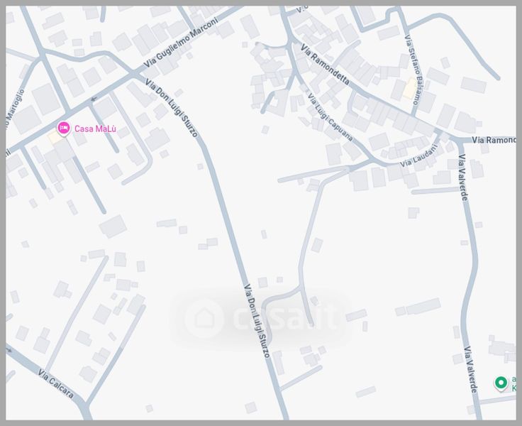Click Via Don Luigi Sturzo label near Via Marconi junction

[x=172, y=108]
